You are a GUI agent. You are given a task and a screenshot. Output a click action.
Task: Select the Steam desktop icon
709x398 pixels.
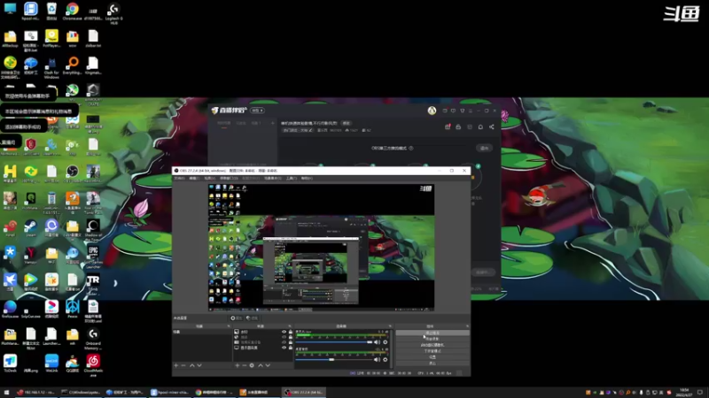tap(31, 227)
